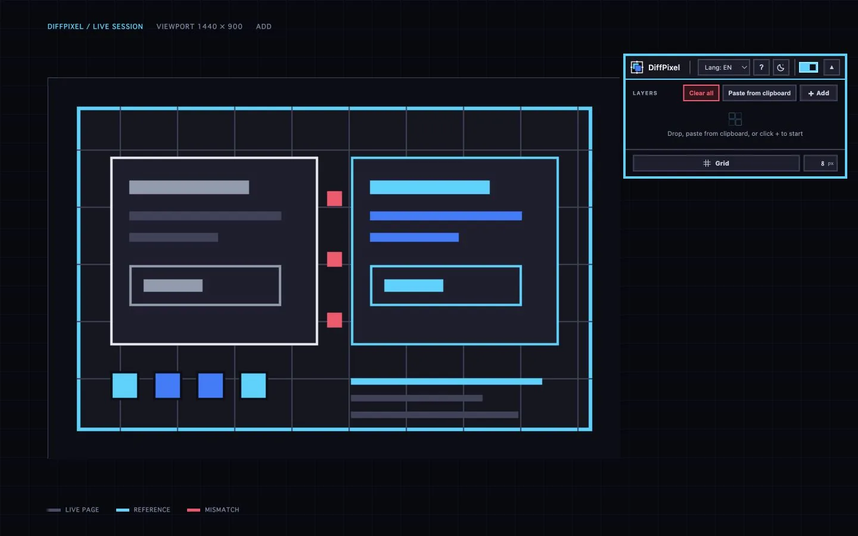Toggle the panel's blue on/off switch

point(809,67)
